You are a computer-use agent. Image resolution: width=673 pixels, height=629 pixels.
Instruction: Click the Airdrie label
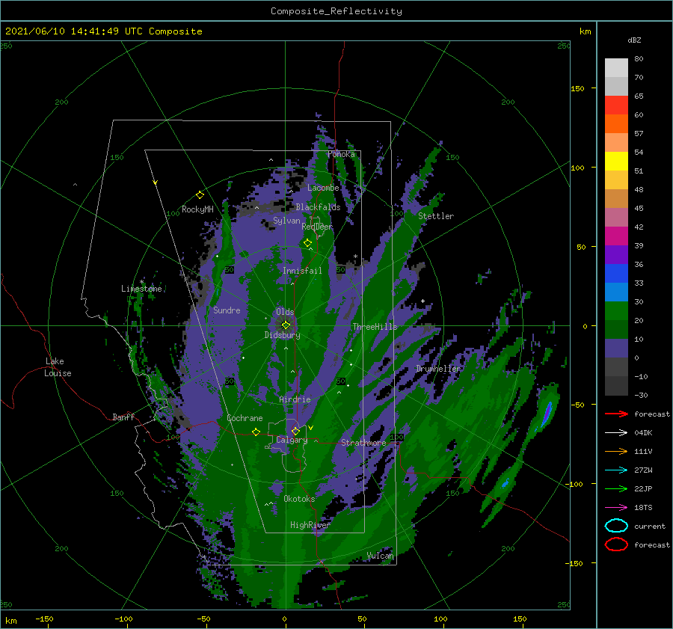[295, 399]
